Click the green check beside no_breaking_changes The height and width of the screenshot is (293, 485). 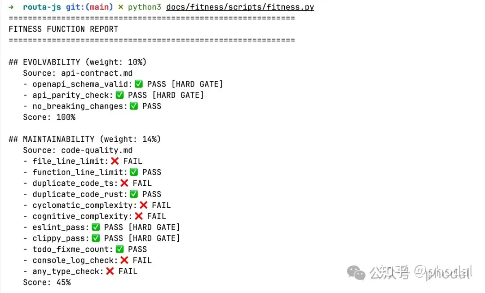134,106
